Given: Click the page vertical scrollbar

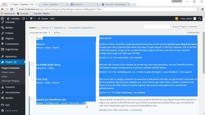Looking at the screenshot, I should [x=204, y=53].
